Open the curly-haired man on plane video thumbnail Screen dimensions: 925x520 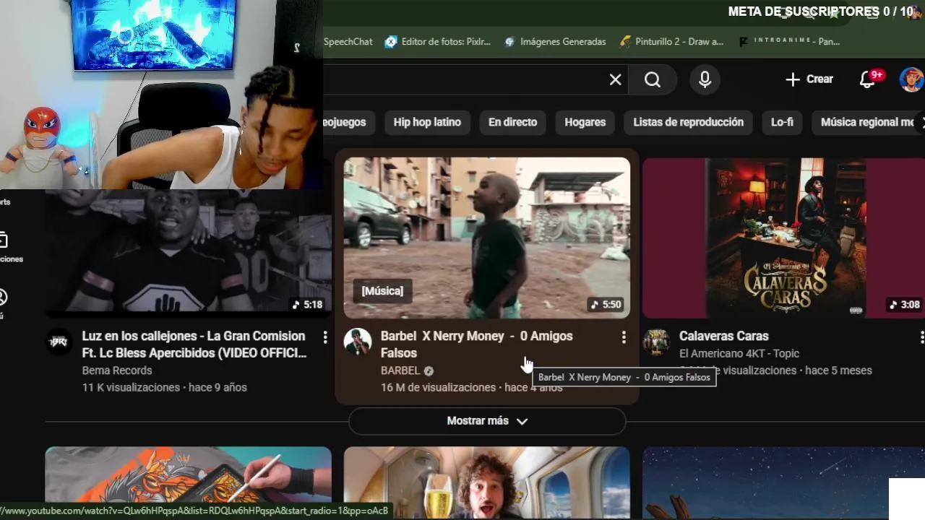tap(486, 482)
